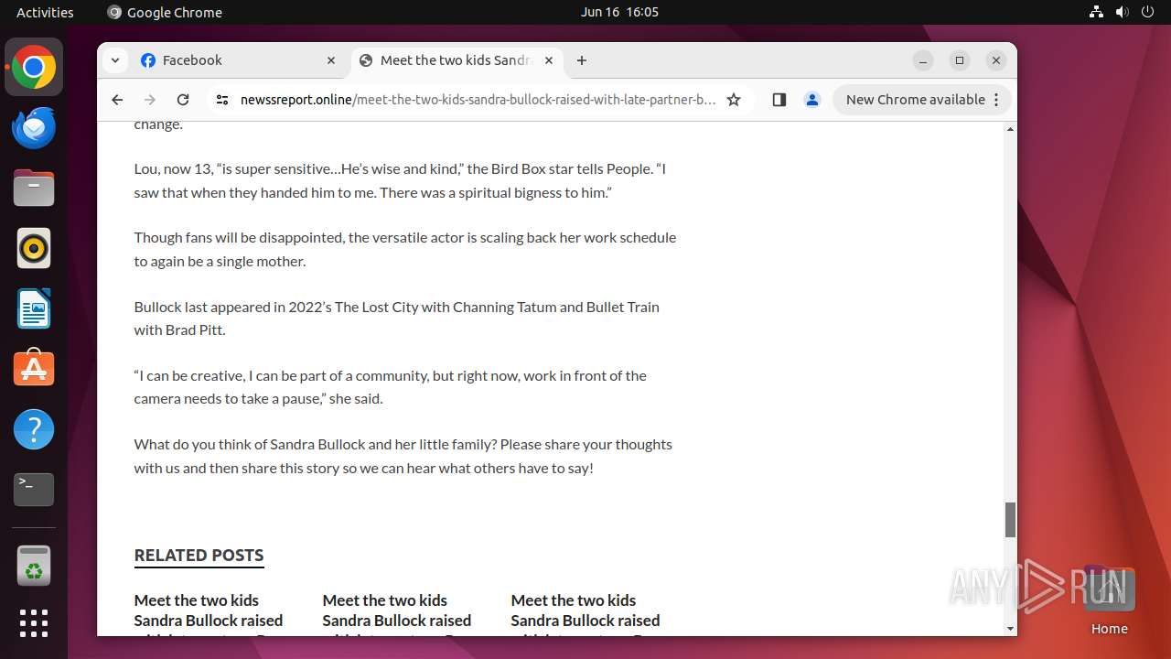Open the Trash in dock

coord(34,566)
